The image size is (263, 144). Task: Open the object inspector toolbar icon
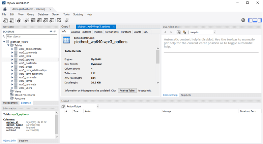[x=19, y=20]
